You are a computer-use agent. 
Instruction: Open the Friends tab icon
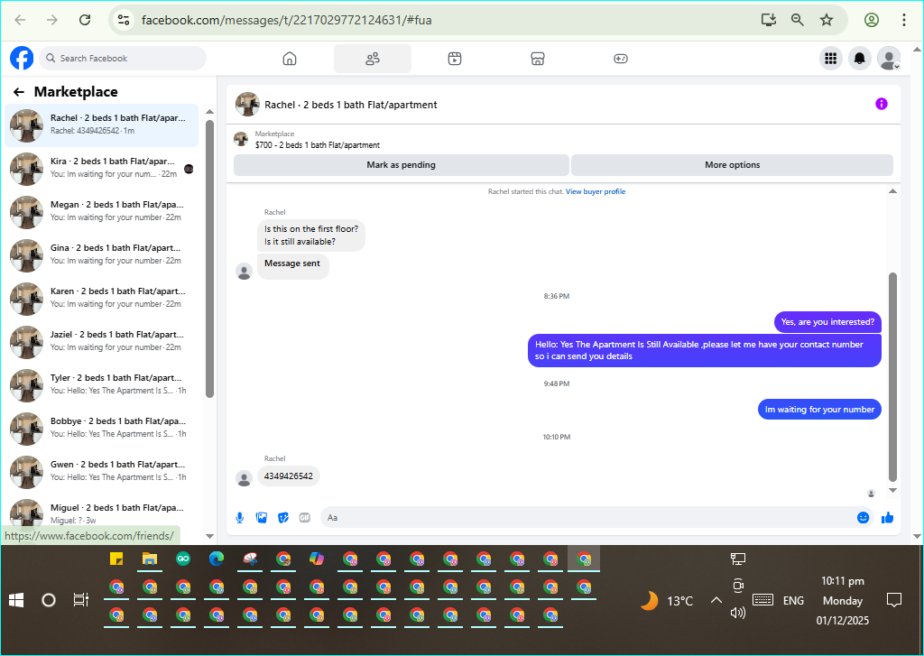[x=373, y=59]
